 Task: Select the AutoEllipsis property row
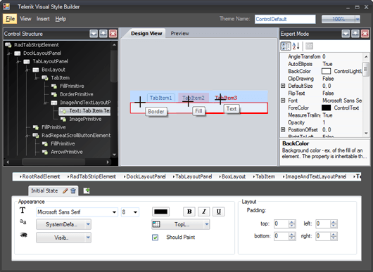321,64
